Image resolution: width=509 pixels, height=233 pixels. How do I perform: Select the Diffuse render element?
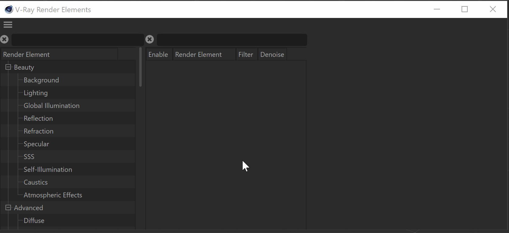pyautogui.click(x=34, y=221)
